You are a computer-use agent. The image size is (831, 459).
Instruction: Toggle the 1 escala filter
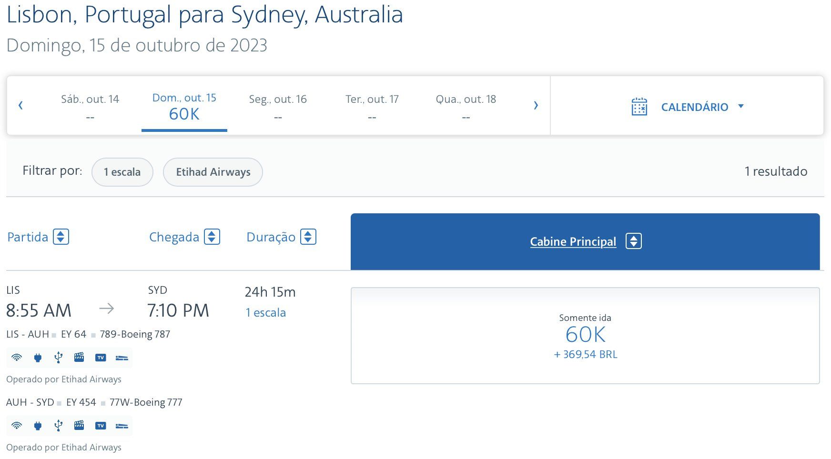[122, 172]
